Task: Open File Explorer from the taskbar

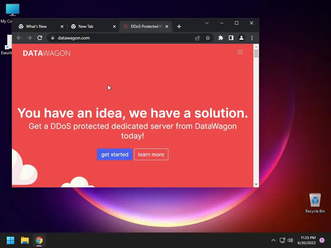Action: point(25,240)
